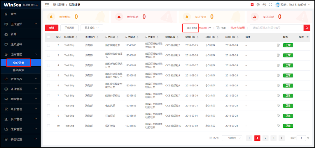Click edit icon for 锅炉检验 row
The height and width of the screenshot is (148, 315).
click(278, 126)
